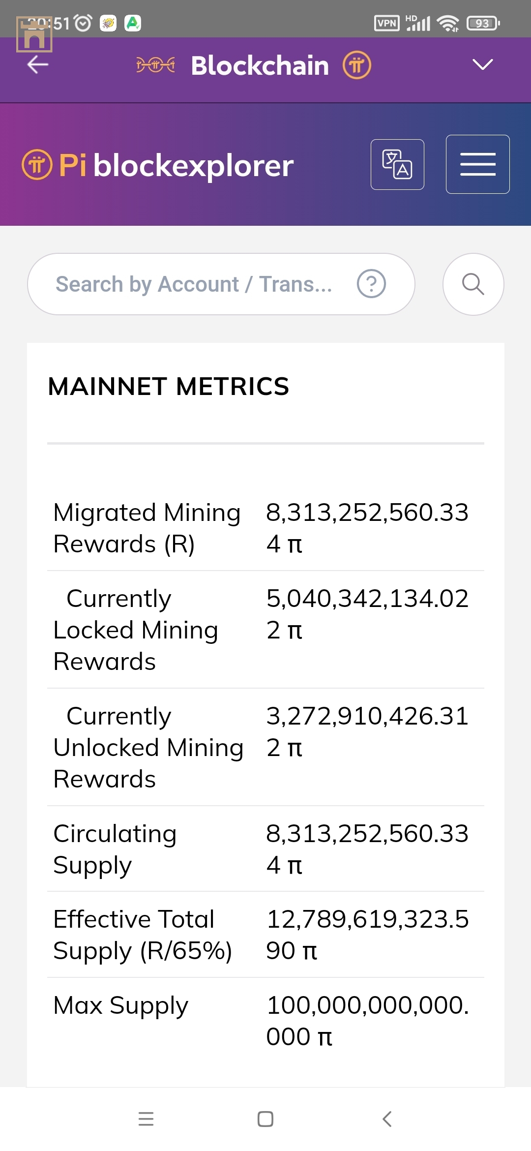Tap the Pi blockexplorer logo
Image resolution: width=531 pixels, height=1151 pixels.
[158, 165]
